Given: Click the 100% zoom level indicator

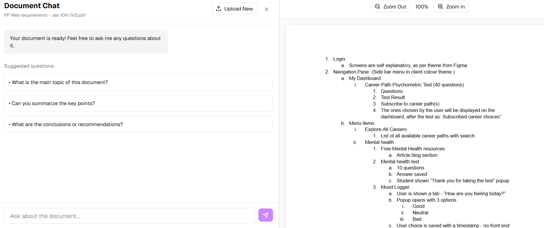Looking at the screenshot, I should pos(422,7).
